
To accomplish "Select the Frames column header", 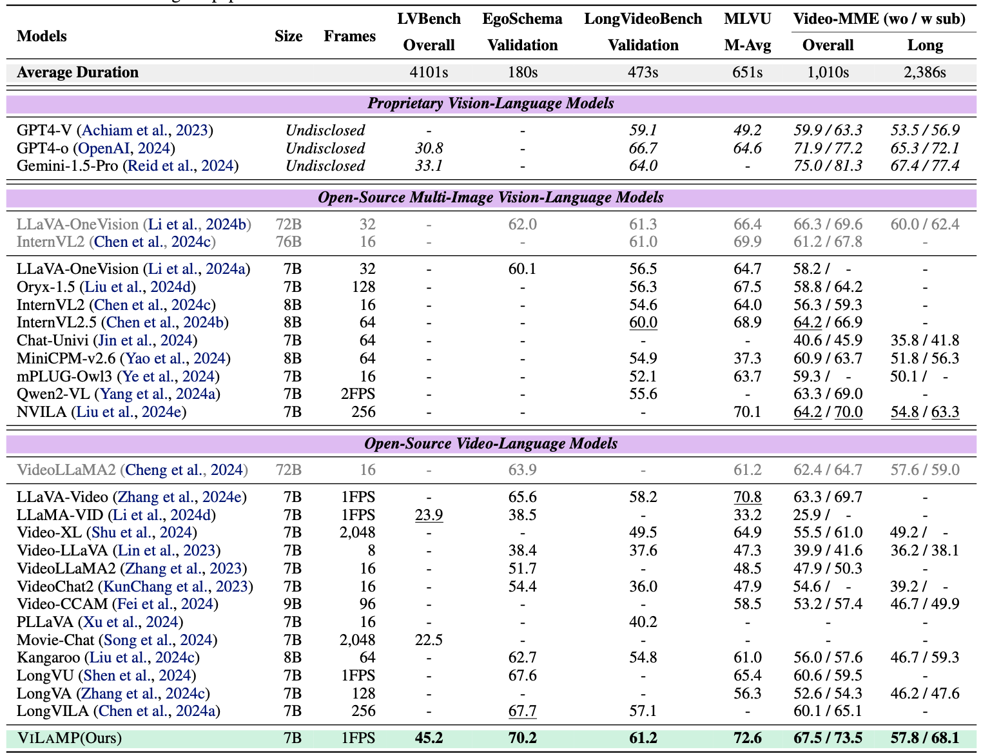I will pyautogui.click(x=350, y=36).
